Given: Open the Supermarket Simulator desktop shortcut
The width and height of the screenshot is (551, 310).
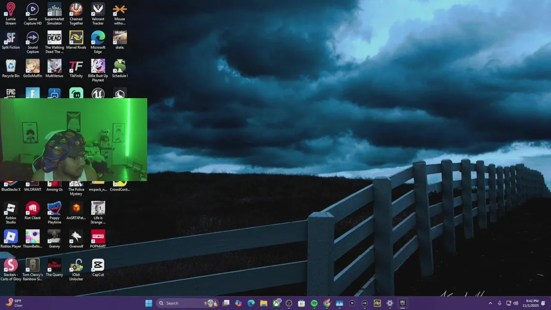Looking at the screenshot, I should pyautogui.click(x=54, y=14).
